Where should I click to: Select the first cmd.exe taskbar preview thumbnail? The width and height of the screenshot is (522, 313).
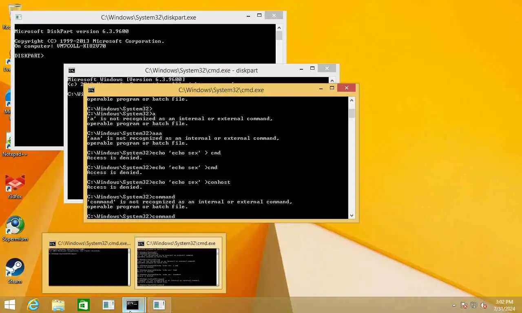(90, 263)
